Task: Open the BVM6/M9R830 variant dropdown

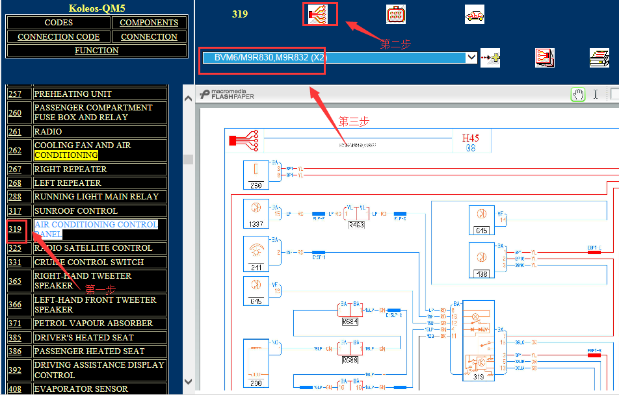Action: coord(339,58)
